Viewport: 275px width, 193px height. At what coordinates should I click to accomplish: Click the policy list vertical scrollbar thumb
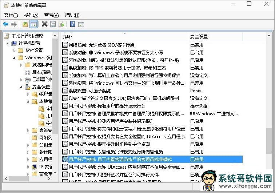[269, 141]
